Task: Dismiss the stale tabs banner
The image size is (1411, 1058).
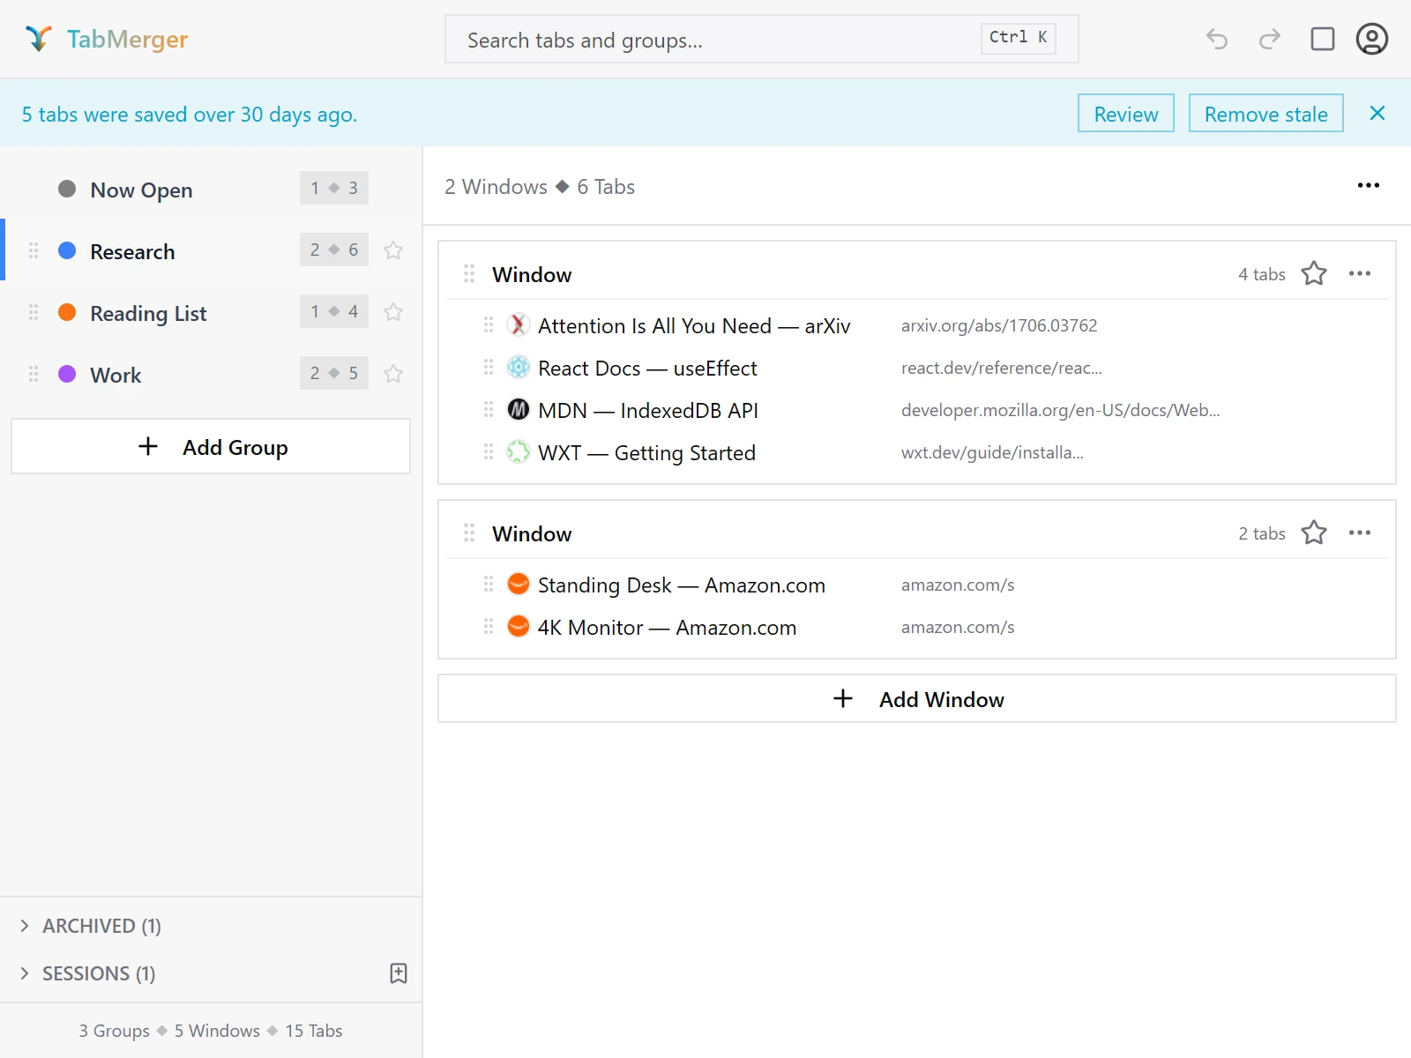Action: (1377, 113)
